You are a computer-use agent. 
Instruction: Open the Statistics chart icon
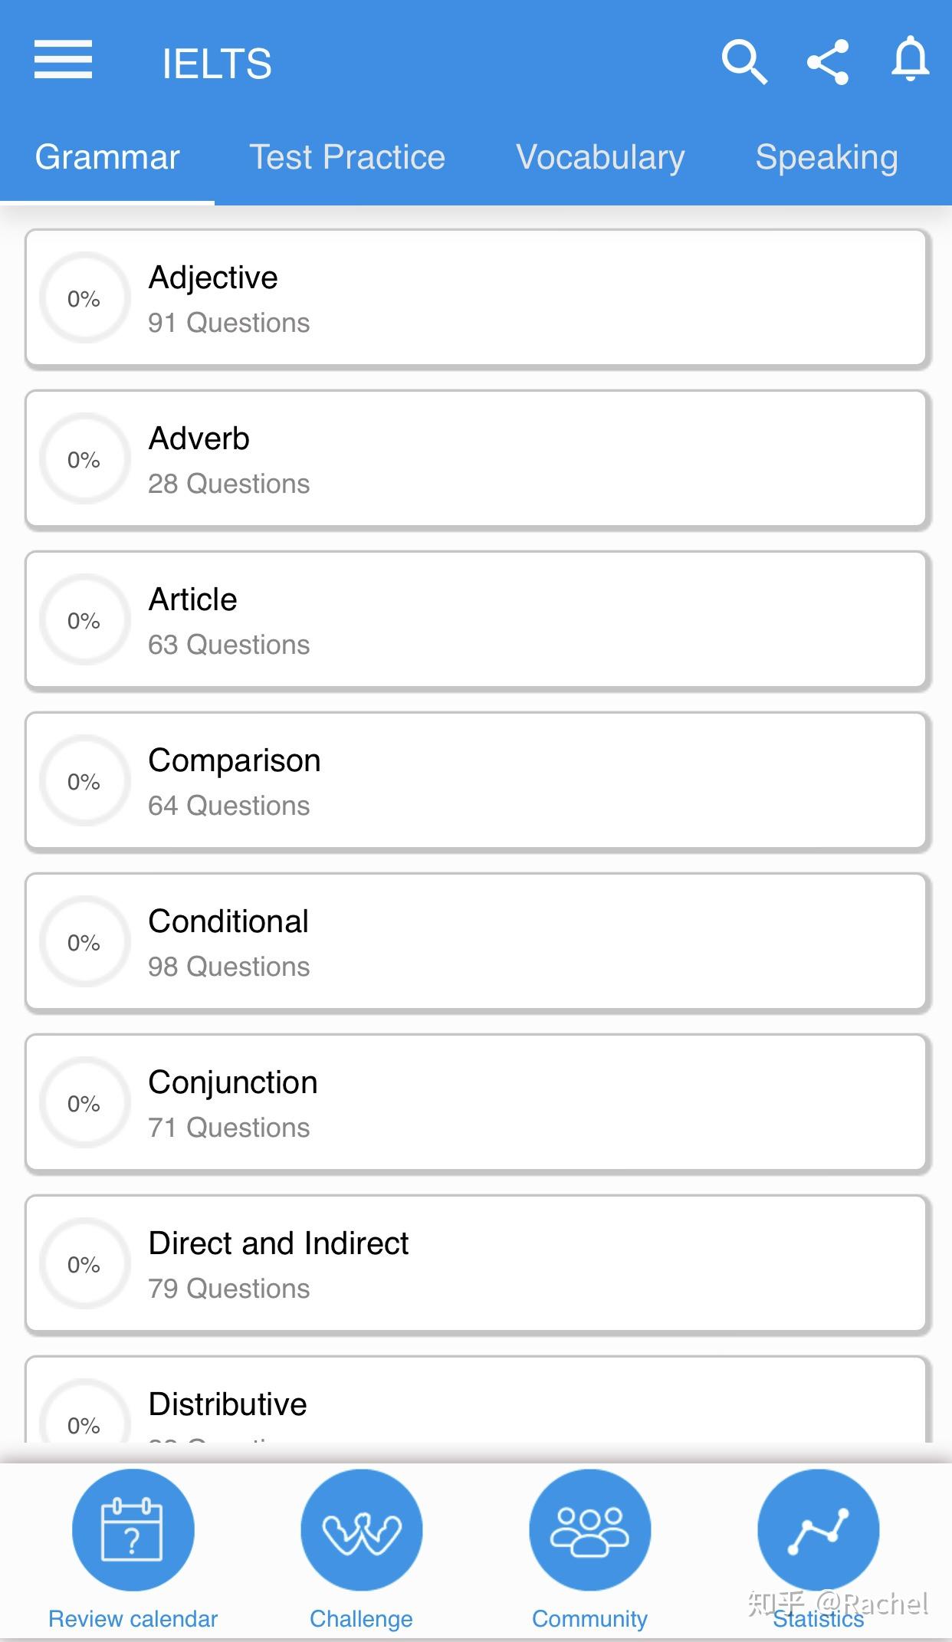pyautogui.click(x=818, y=1529)
